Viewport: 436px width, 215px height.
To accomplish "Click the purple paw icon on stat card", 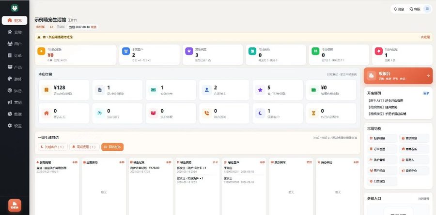I will (x=189, y=51).
